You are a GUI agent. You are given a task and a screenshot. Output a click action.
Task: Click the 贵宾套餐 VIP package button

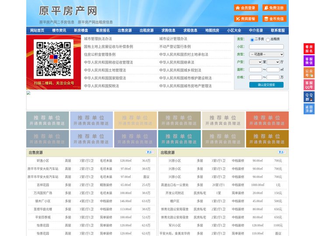pyautogui.click(x=246, y=19)
